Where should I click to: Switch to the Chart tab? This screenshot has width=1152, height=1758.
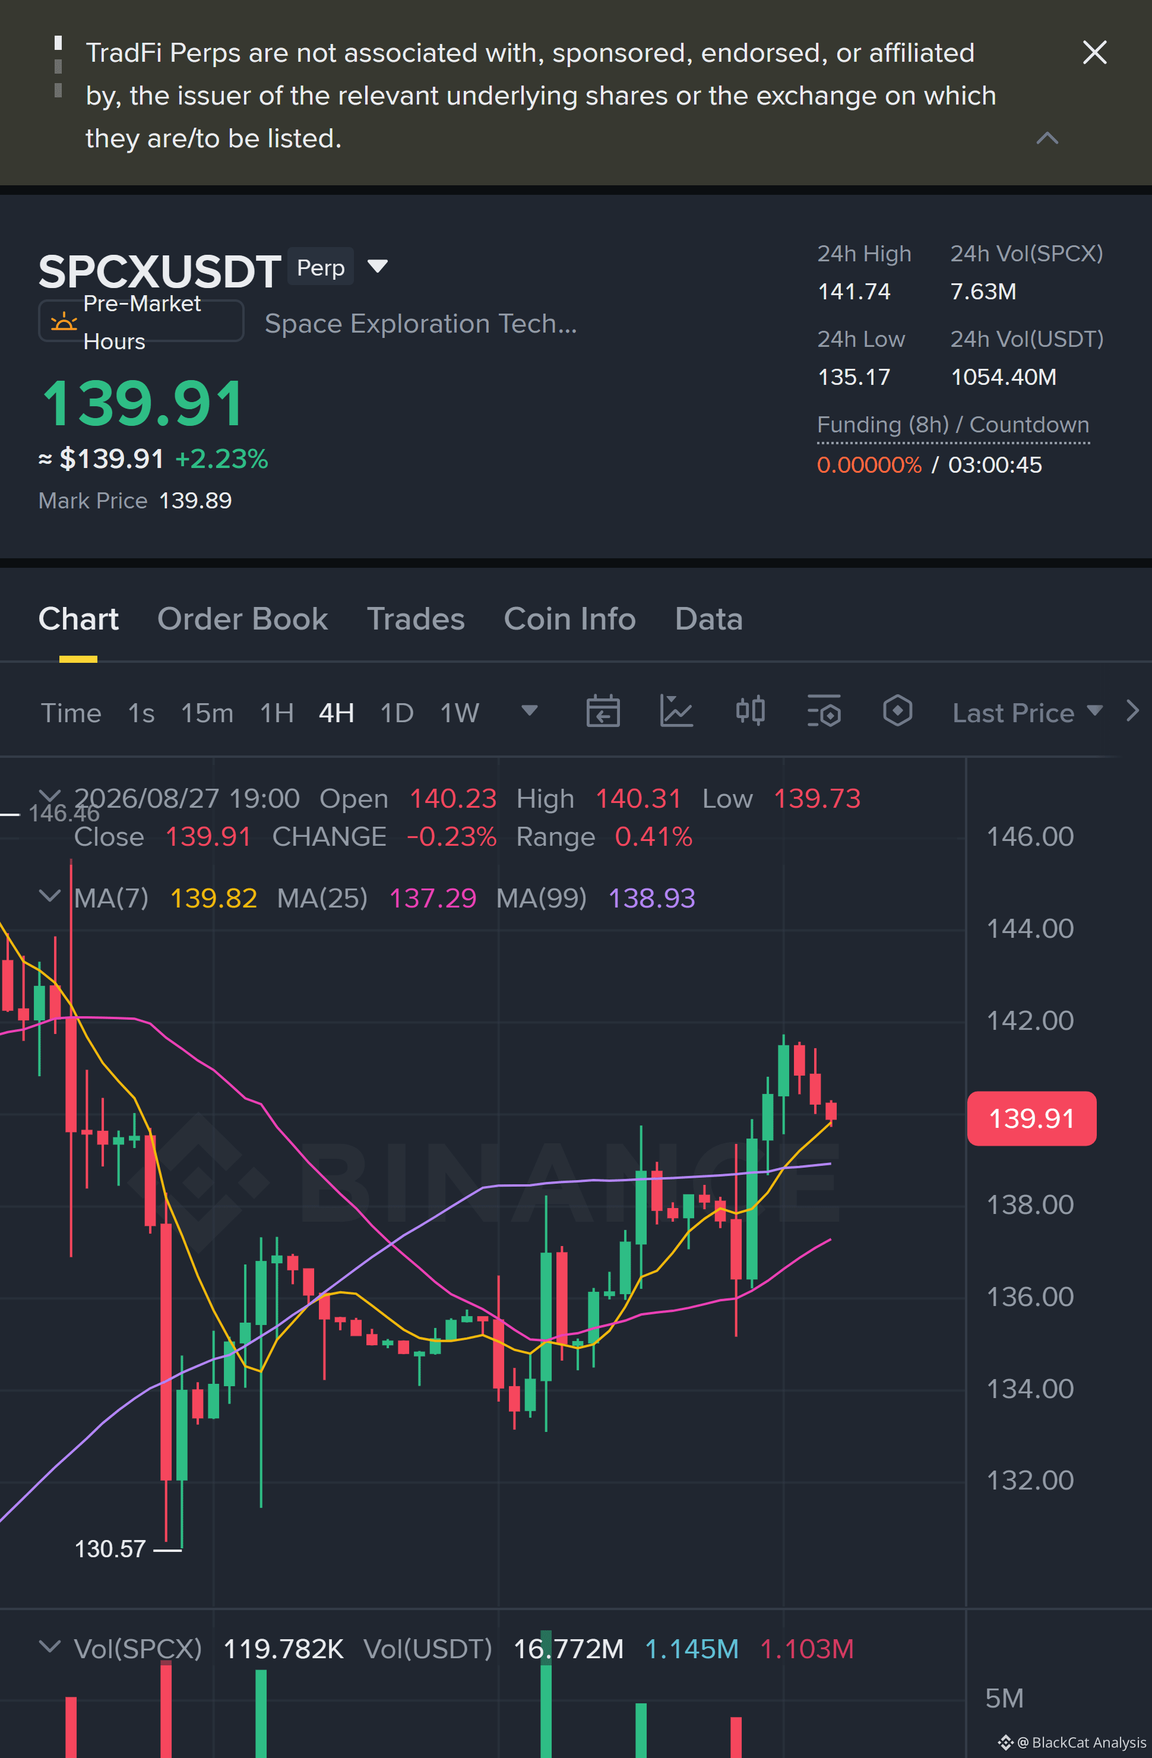coord(78,619)
